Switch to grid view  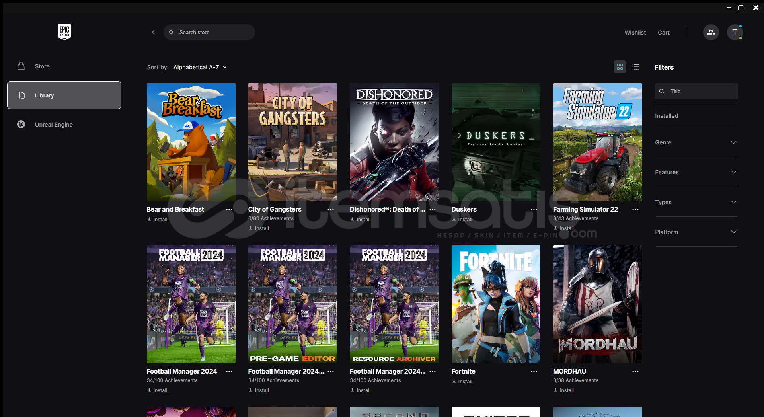[x=620, y=67]
